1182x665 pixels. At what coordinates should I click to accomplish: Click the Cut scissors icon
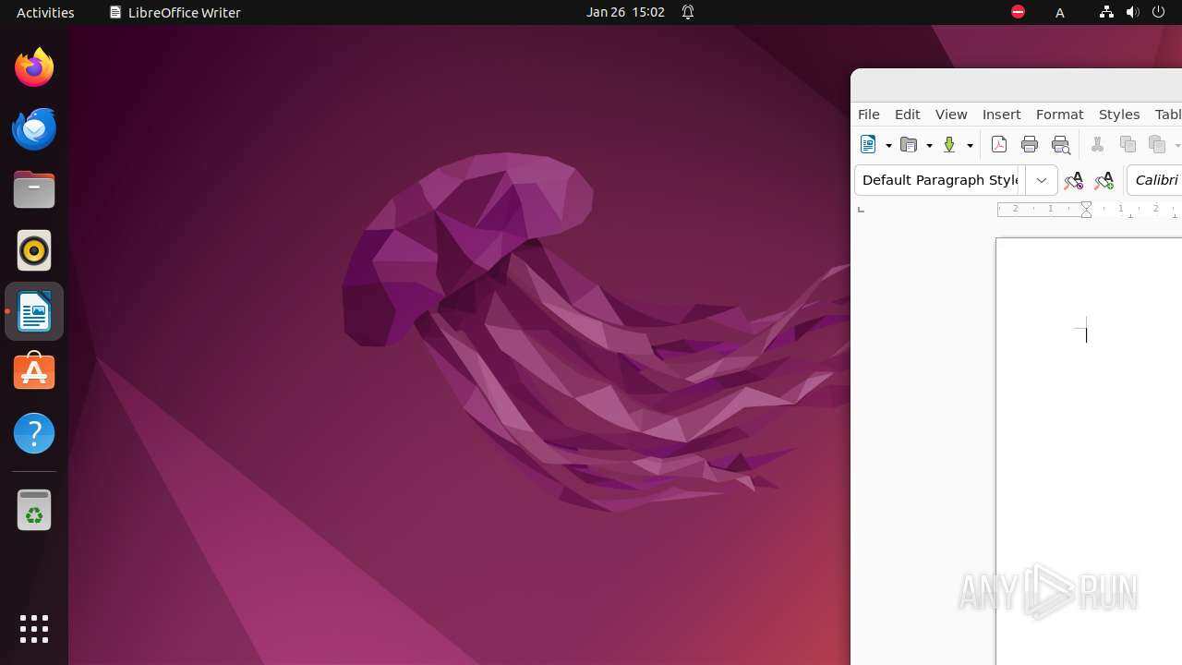tap(1097, 144)
